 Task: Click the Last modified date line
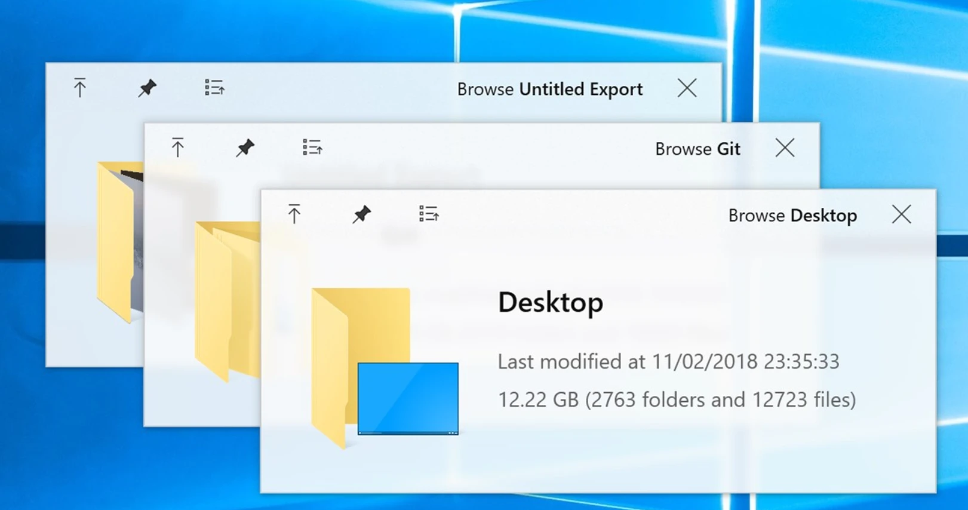click(x=668, y=361)
